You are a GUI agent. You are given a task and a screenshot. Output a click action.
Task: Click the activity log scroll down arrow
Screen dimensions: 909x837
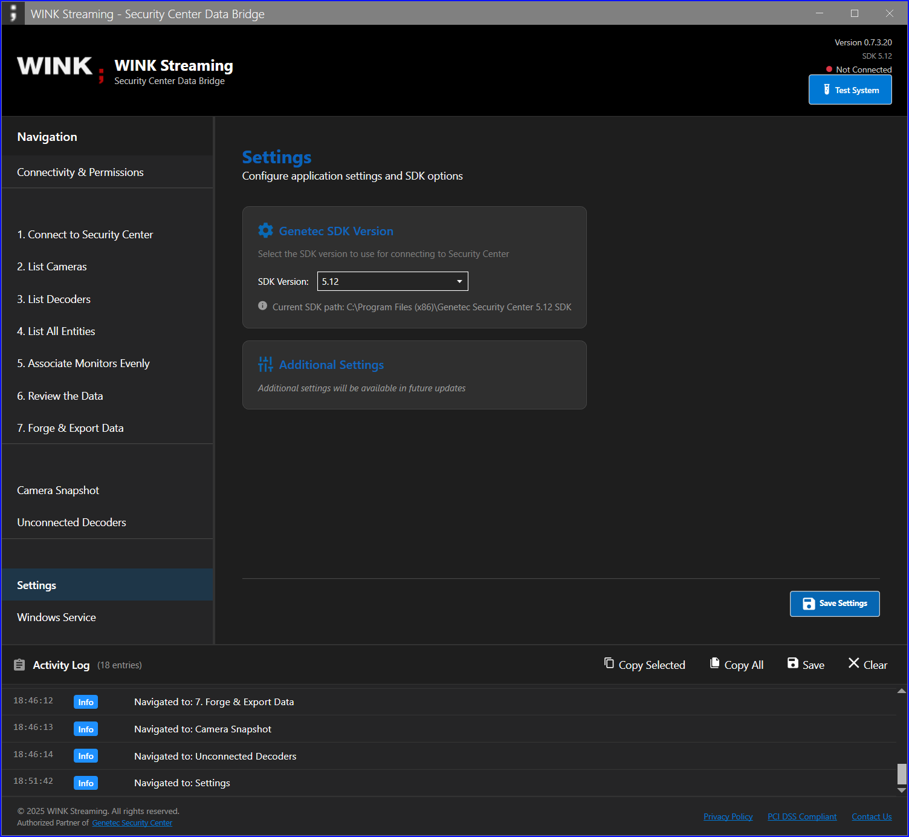pos(902,790)
